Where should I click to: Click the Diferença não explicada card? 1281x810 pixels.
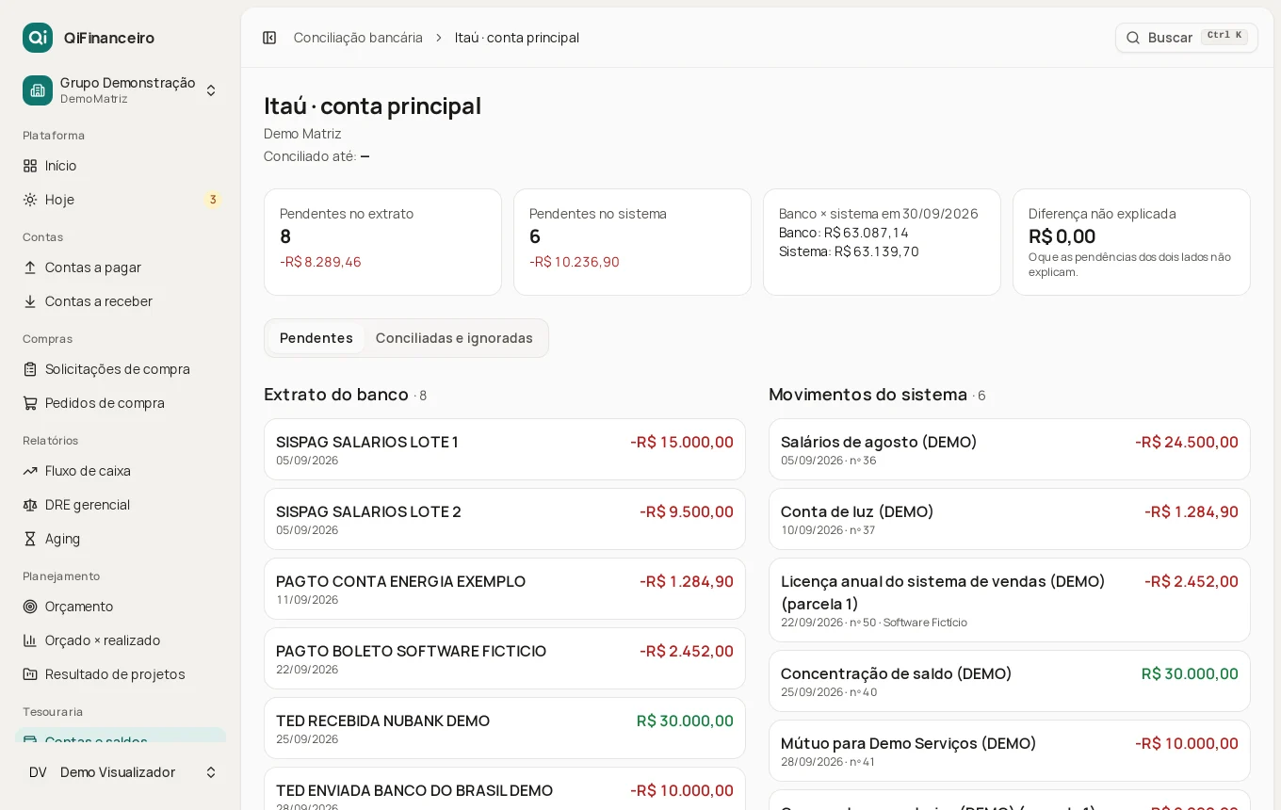tap(1131, 242)
